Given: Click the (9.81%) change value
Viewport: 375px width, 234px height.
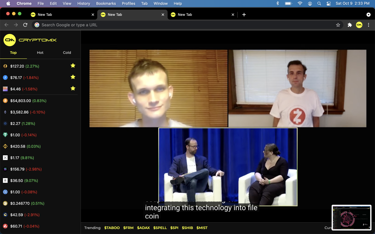Looking at the screenshot, I should point(28,158).
